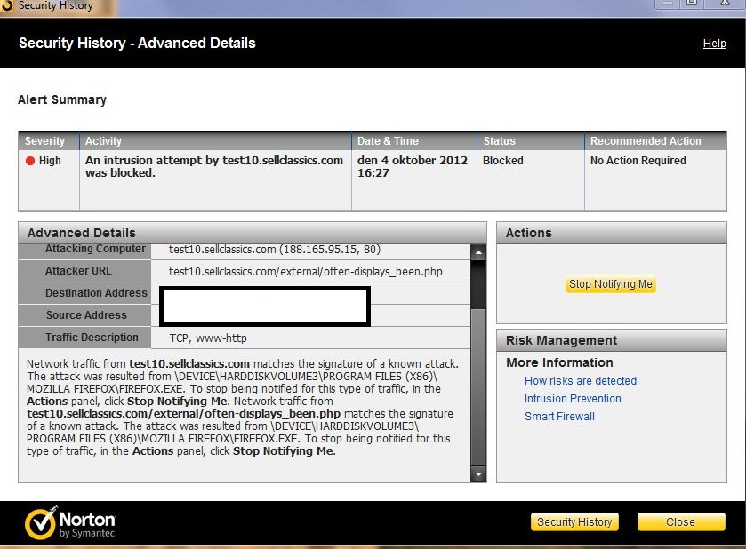
Task: Open How risks are detected link
Action: (580, 381)
